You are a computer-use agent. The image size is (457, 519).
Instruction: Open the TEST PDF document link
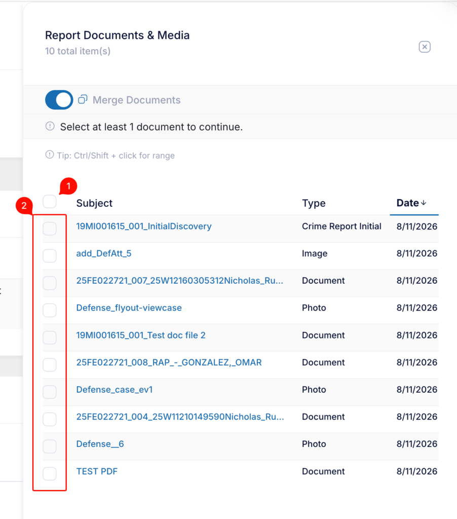click(97, 471)
